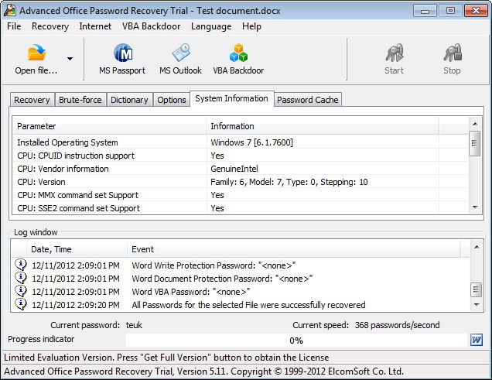Switch to the Options tab
Image resolution: width=492 pixels, height=380 pixels.
pyautogui.click(x=172, y=100)
